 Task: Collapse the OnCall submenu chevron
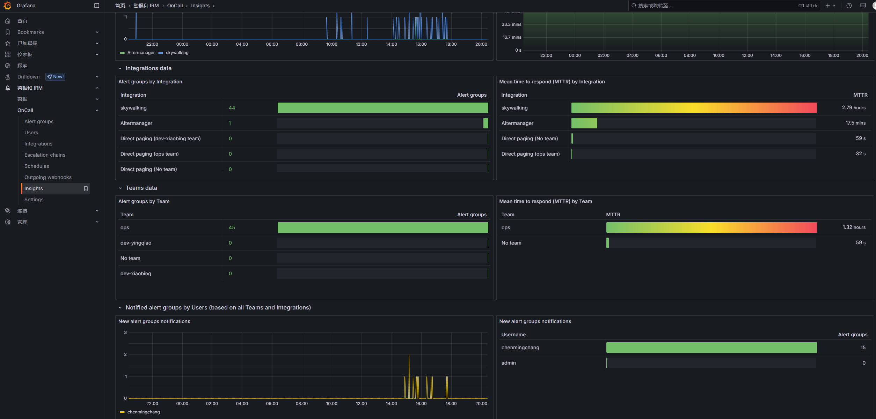pyautogui.click(x=97, y=110)
